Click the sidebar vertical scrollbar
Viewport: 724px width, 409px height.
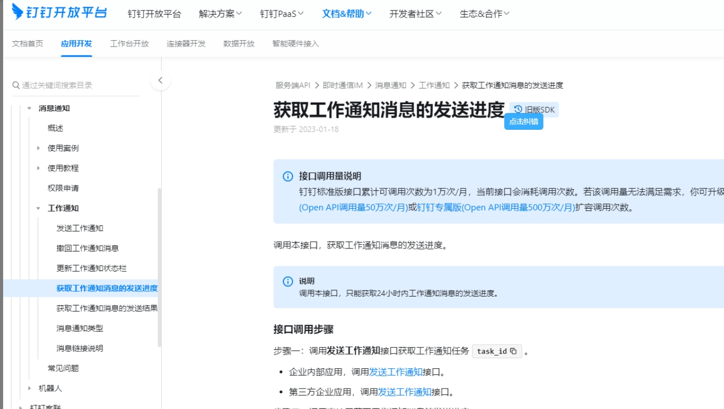click(159, 267)
